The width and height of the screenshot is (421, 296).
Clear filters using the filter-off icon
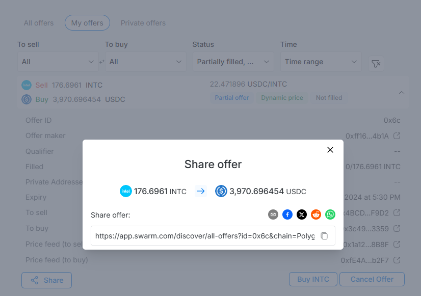tap(376, 64)
